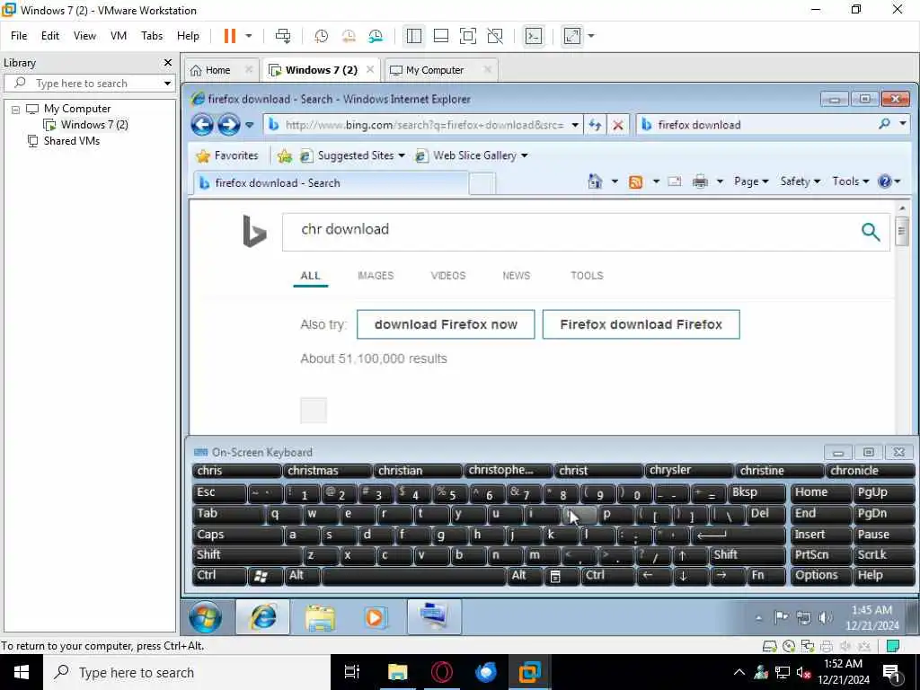Open IE recent pages dropdown arrow
This screenshot has width=920, height=690.
click(250, 124)
